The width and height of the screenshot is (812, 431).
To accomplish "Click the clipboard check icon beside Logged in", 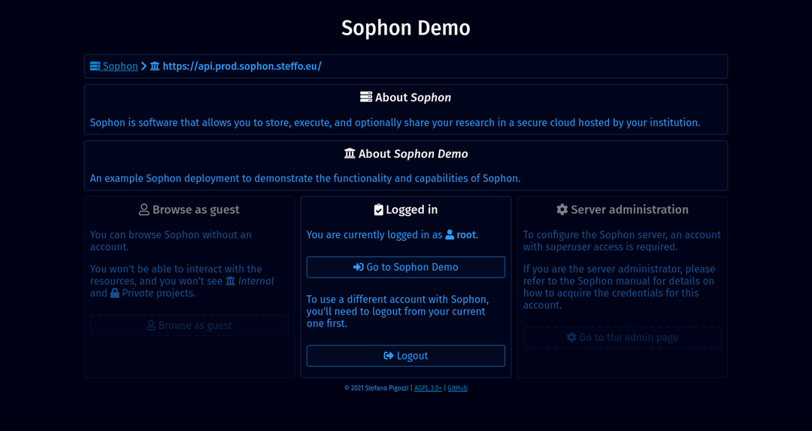I will pyautogui.click(x=378, y=209).
